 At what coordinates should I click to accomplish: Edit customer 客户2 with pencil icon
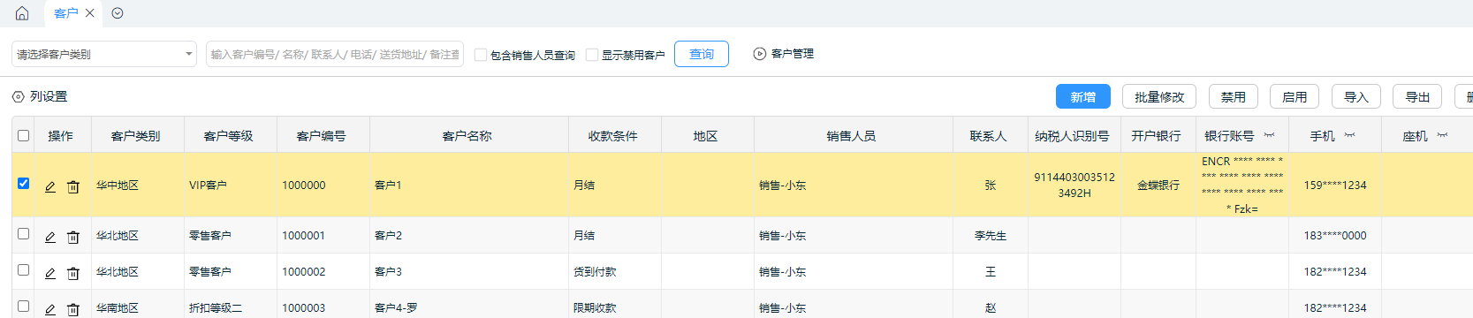50,237
